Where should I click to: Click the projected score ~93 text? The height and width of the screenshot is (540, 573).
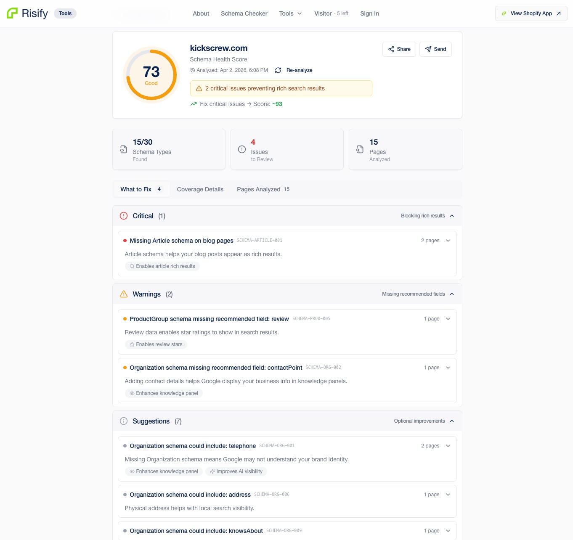coord(277,104)
